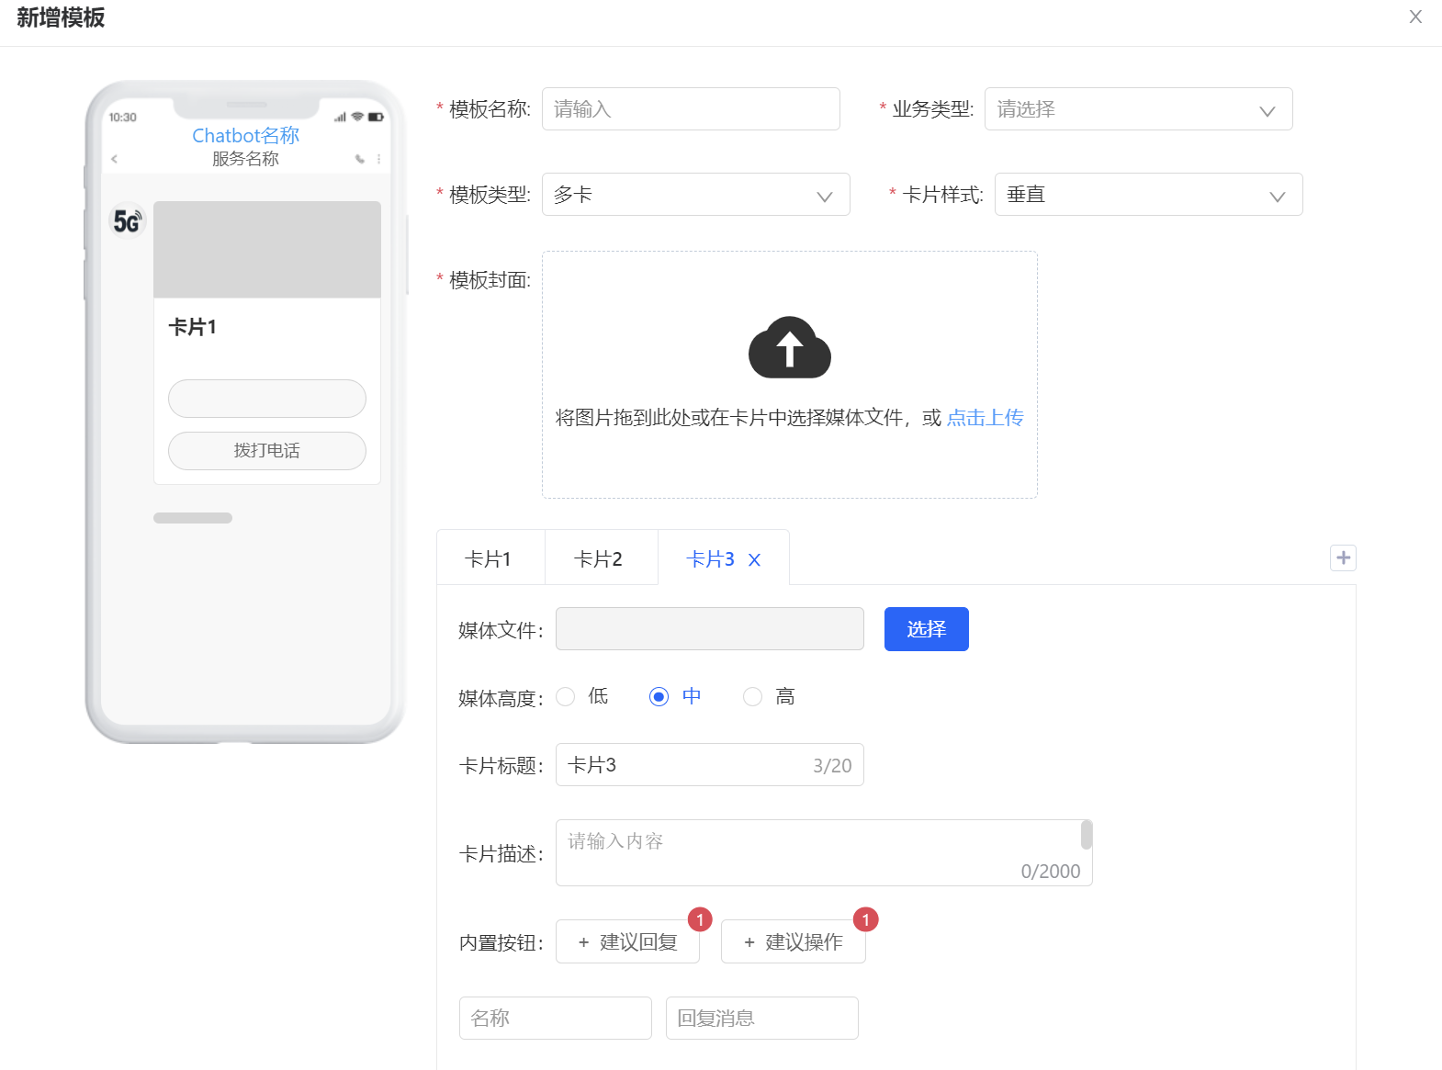Close the 新增模板 dialog with X

pyautogui.click(x=1415, y=17)
